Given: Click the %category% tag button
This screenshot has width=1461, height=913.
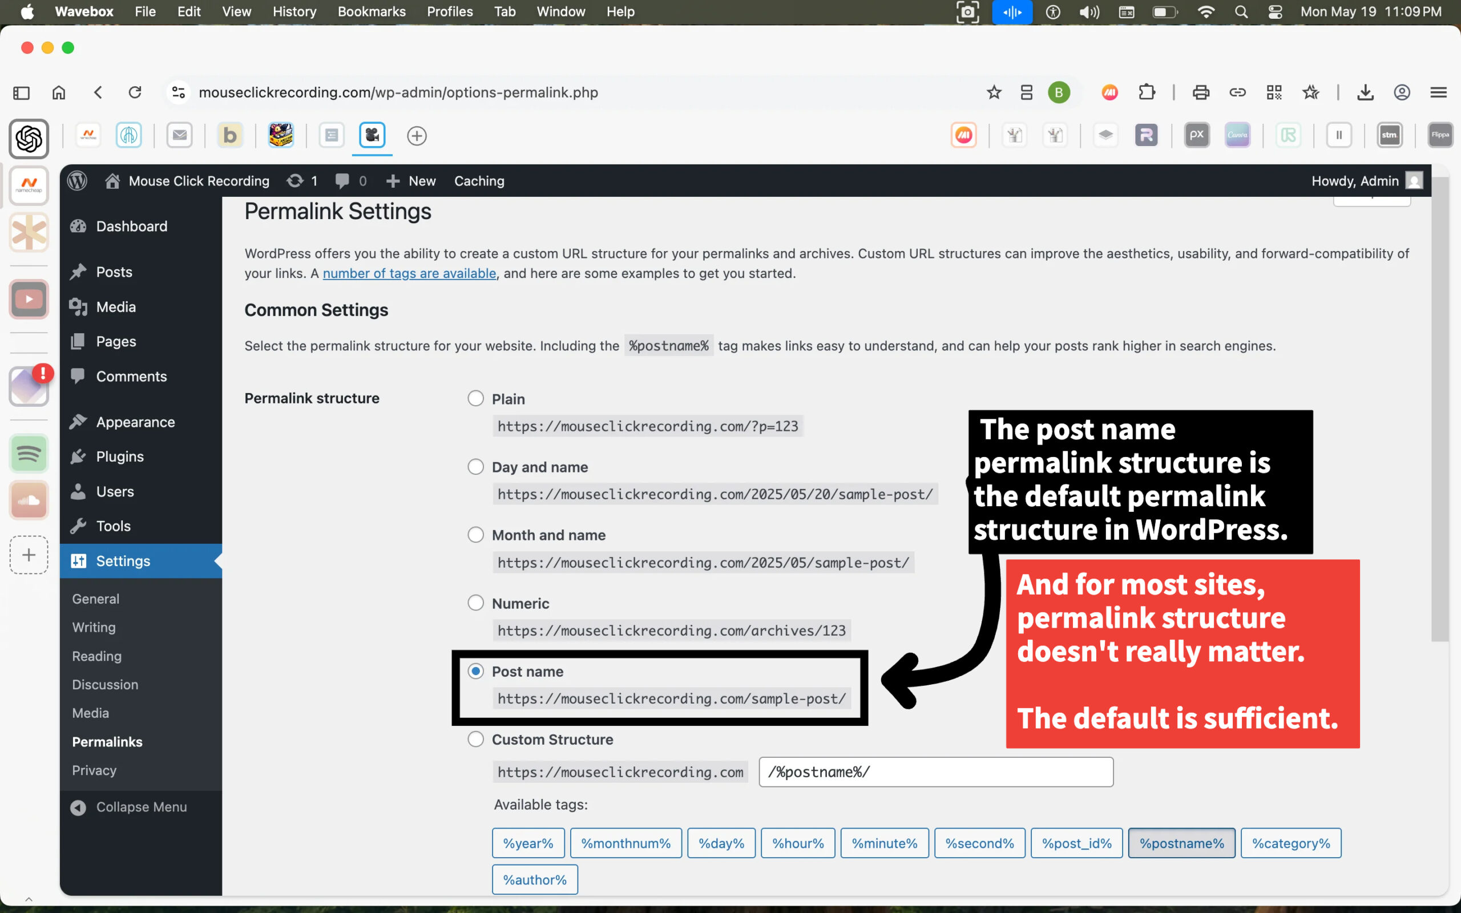Looking at the screenshot, I should [1290, 843].
